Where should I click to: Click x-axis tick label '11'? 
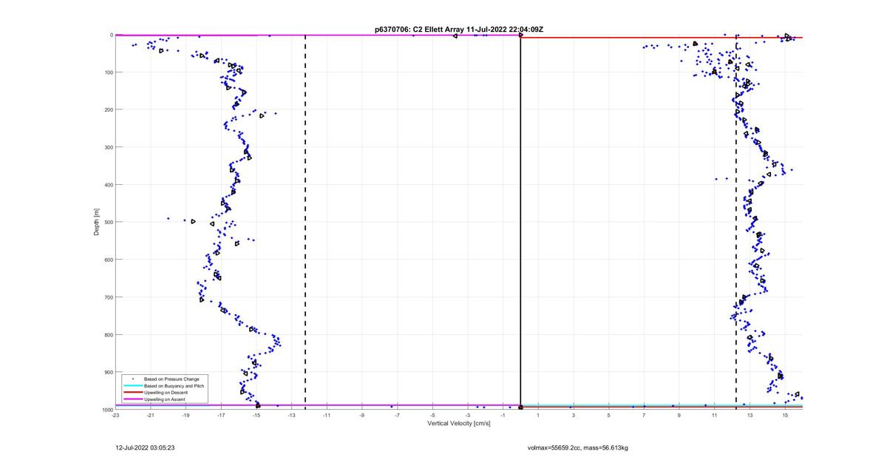715,416
